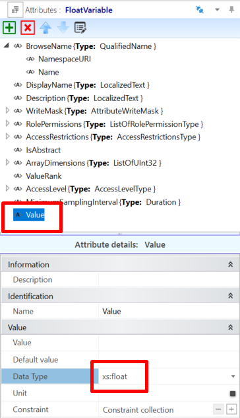Expand the WriteMask node
The width and height of the screenshot is (240, 418).
point(7,111)
